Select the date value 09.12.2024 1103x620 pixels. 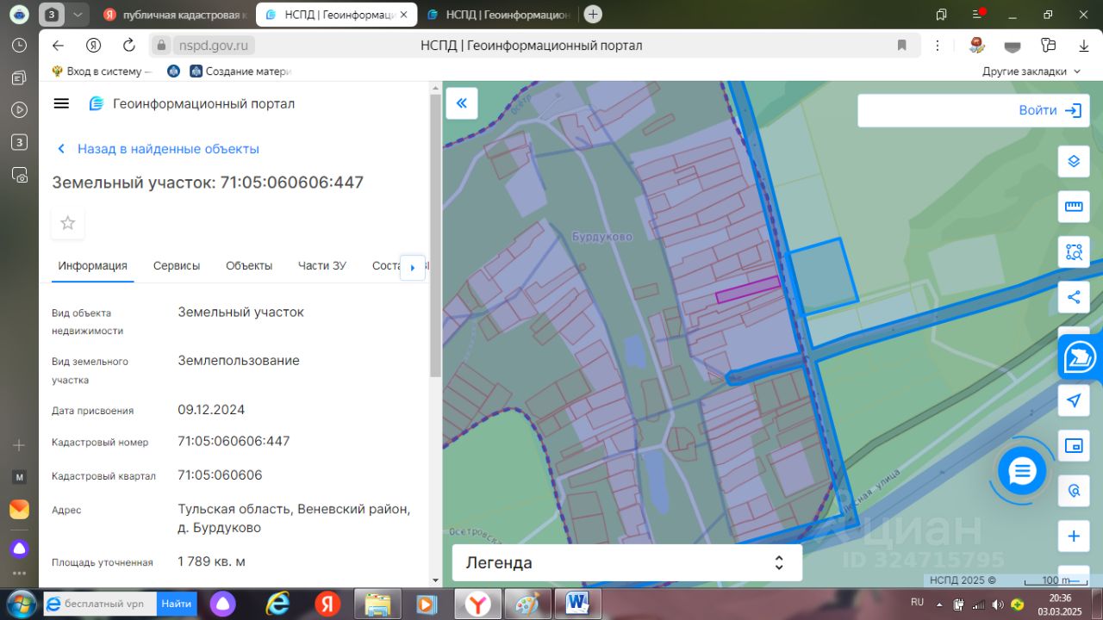[212, 409]
